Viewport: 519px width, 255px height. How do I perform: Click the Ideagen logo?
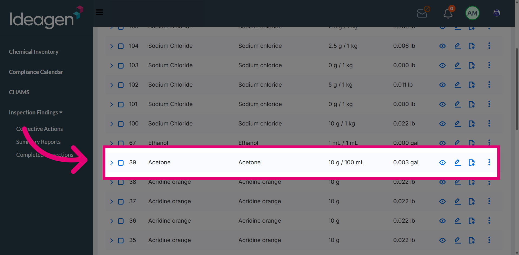[46, 17]
